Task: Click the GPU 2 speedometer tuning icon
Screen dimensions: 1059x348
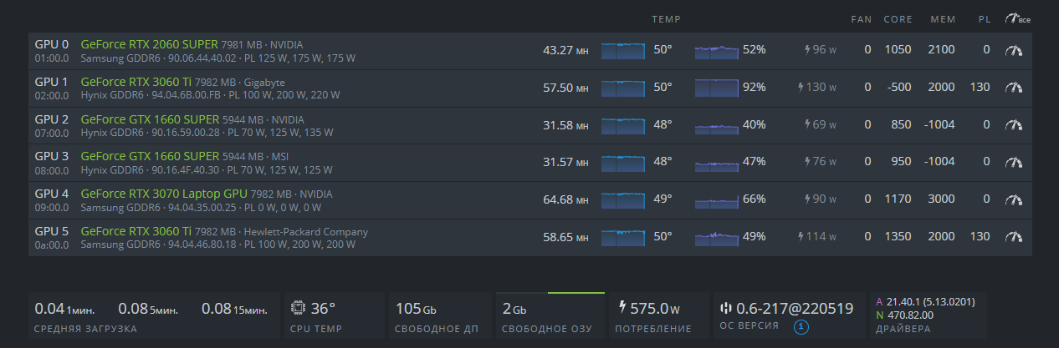Action: point(1014,124)
